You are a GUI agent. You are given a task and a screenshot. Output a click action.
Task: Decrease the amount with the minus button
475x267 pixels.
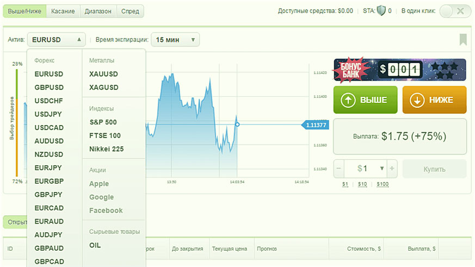coord(339,169)
